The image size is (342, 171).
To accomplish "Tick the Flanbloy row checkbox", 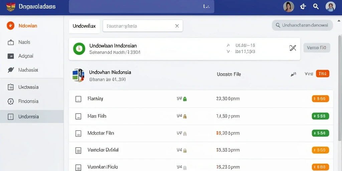I will tap(78, 99).
